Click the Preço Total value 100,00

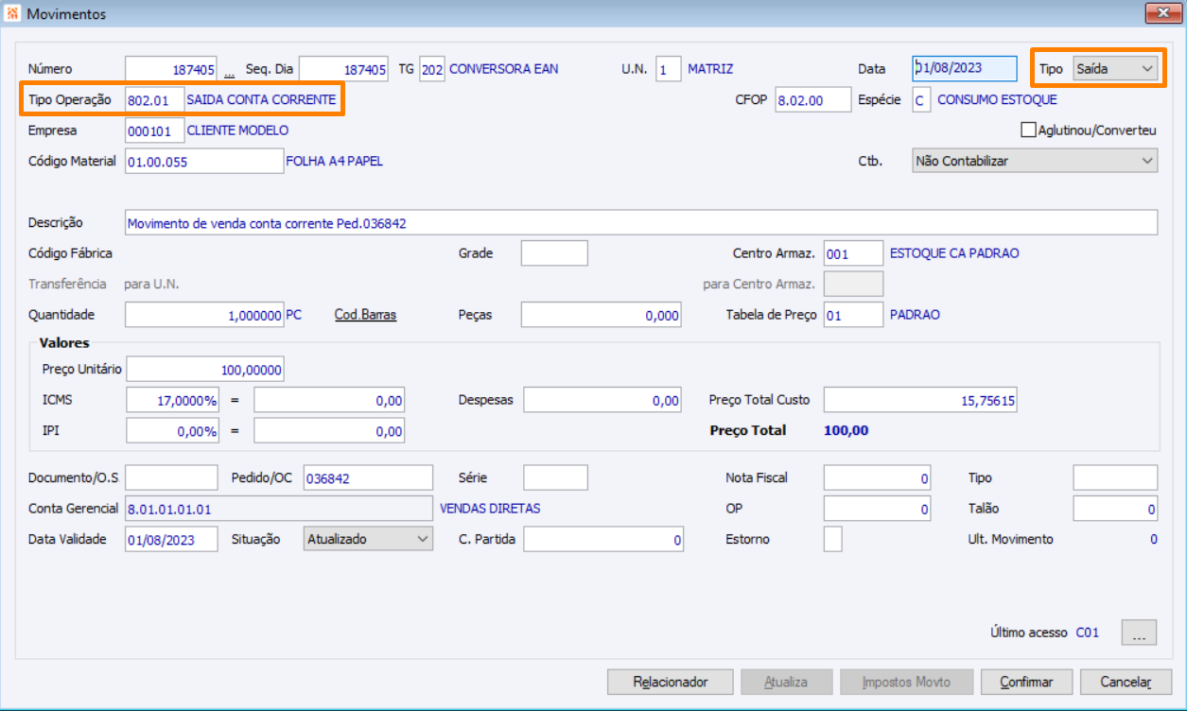pos(847,430)
